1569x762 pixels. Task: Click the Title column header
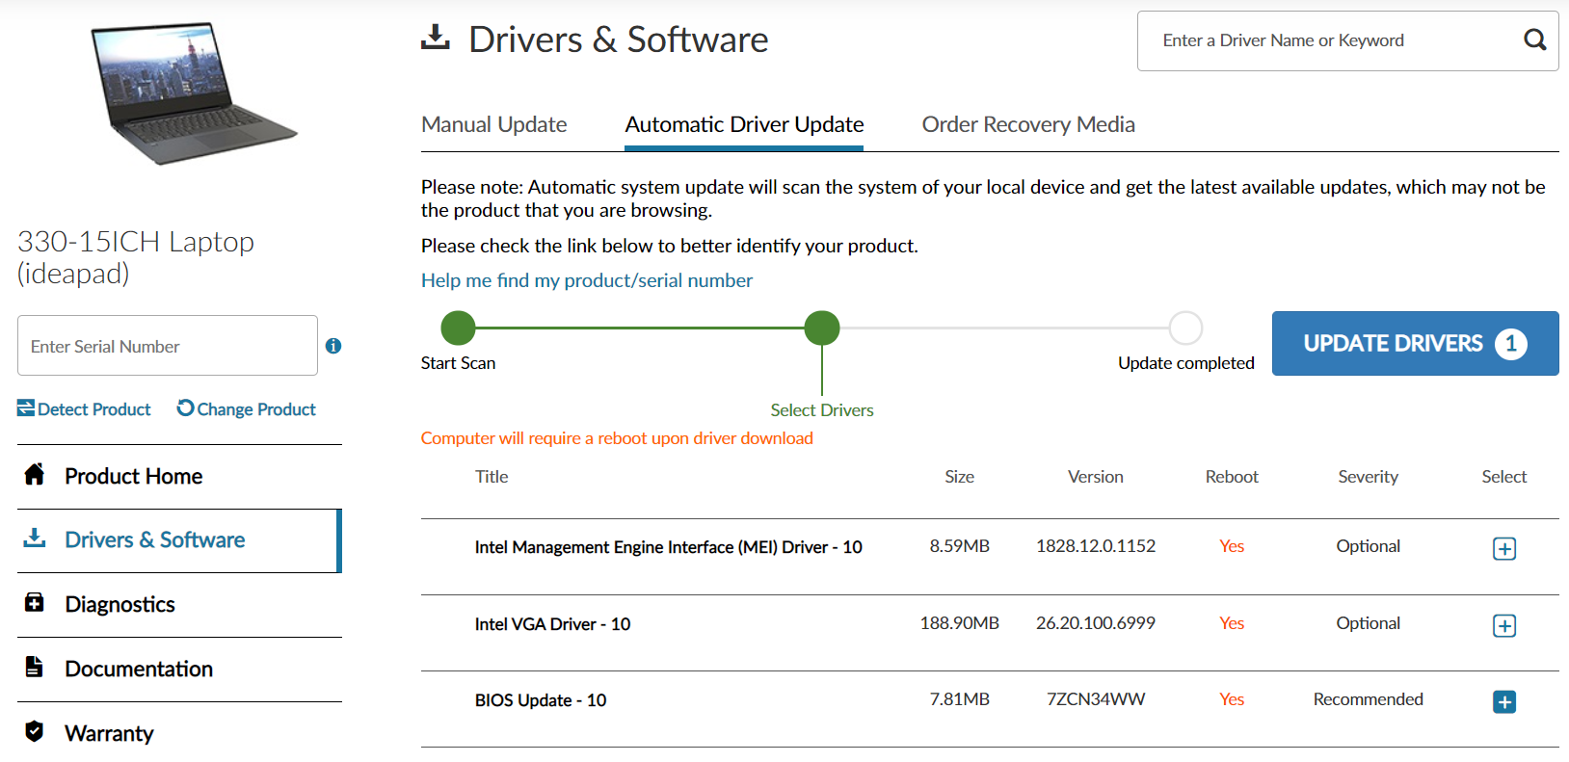click(x=492, y=477)
